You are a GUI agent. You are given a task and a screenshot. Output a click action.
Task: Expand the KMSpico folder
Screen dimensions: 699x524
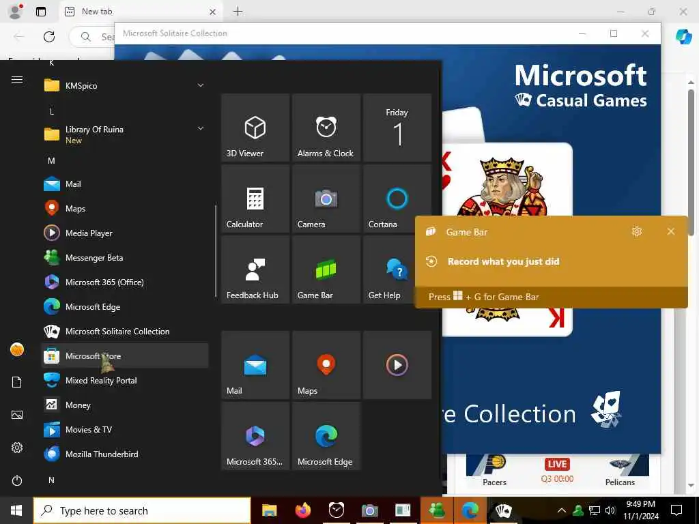click(125, 85)
